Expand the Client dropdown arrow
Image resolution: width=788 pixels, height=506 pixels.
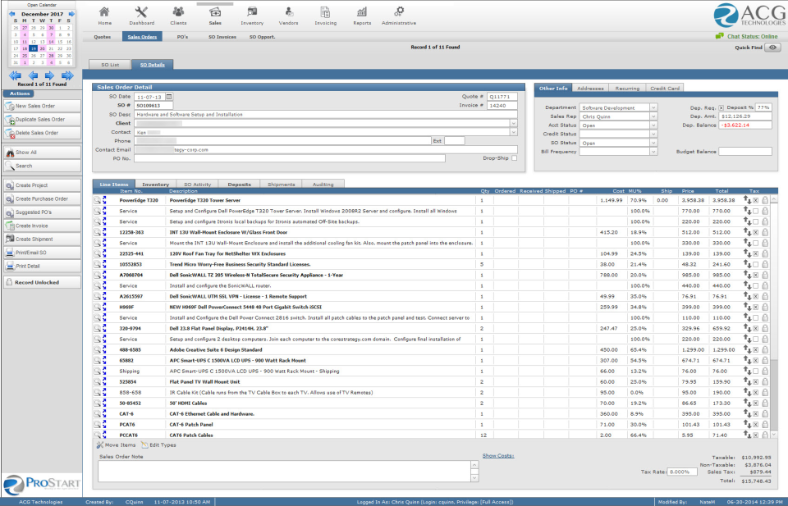(513, 123)
